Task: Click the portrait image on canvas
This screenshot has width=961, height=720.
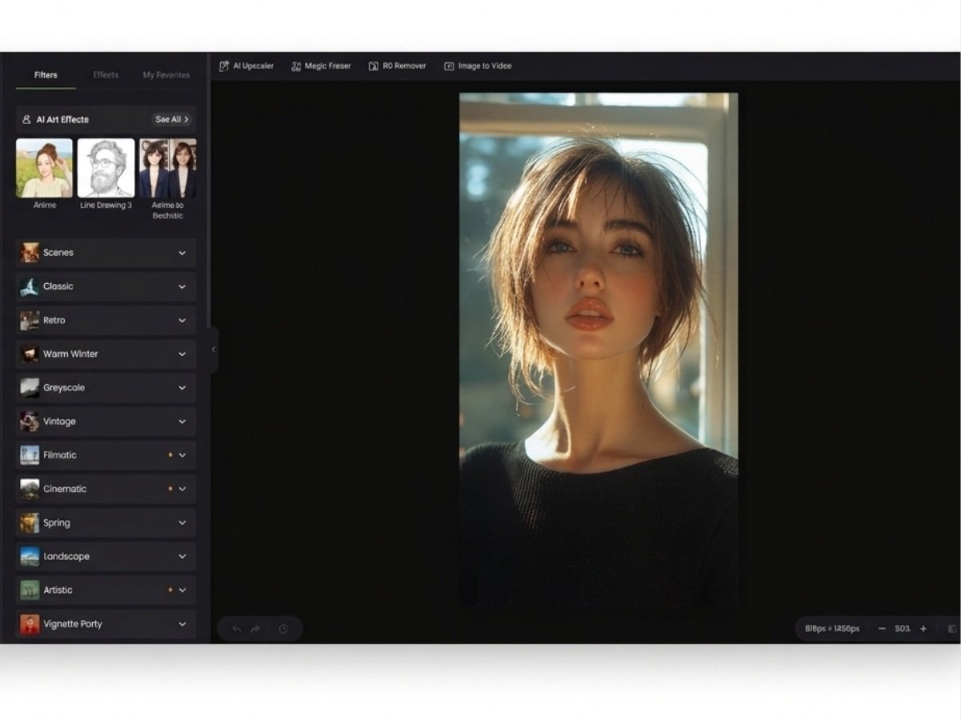Action: click(599, 350)
